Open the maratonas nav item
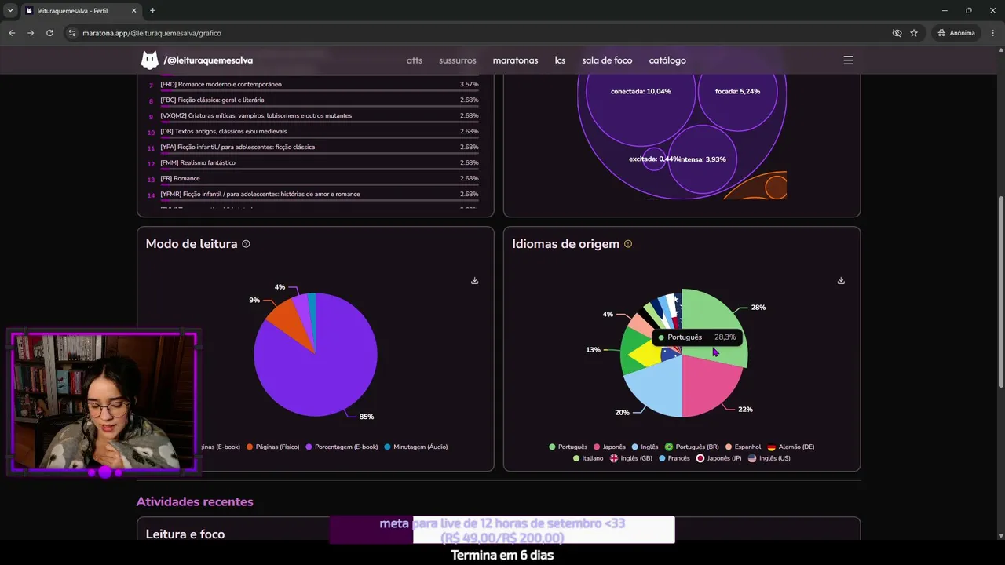The image size is (1005, 565). 515,60
